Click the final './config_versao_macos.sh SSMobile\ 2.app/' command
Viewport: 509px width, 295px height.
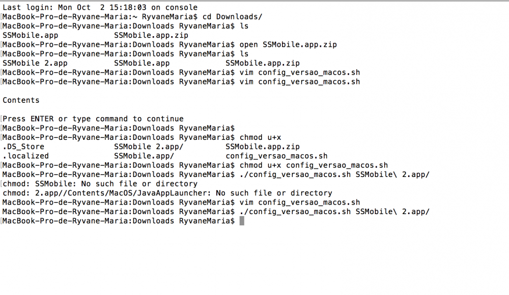[x=335, y=212]
